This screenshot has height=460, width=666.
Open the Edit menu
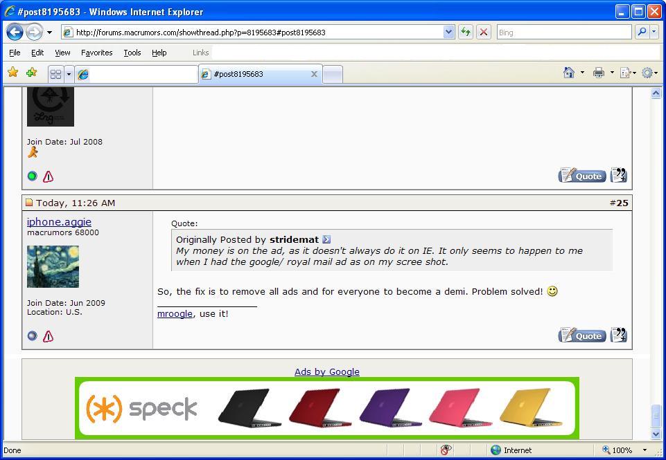click(37, 53)
